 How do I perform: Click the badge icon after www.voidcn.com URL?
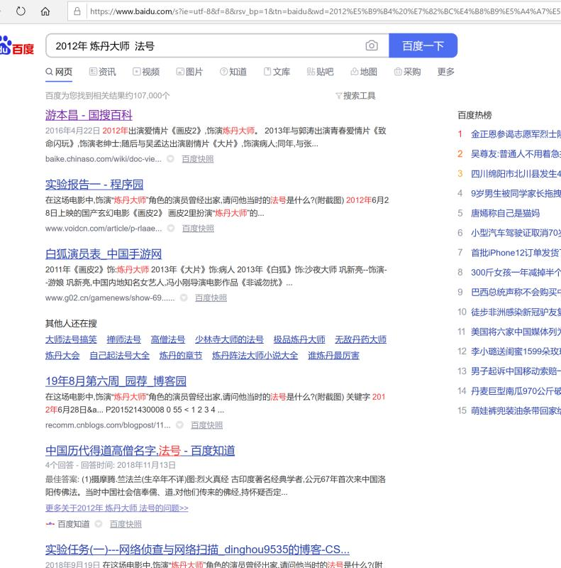click(171, 228)
